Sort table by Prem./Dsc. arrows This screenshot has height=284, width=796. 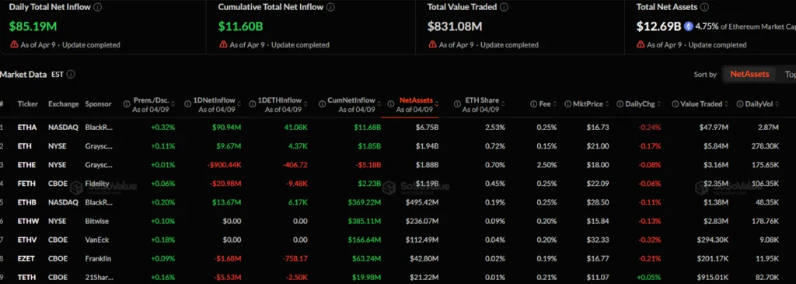coord(173,104)
